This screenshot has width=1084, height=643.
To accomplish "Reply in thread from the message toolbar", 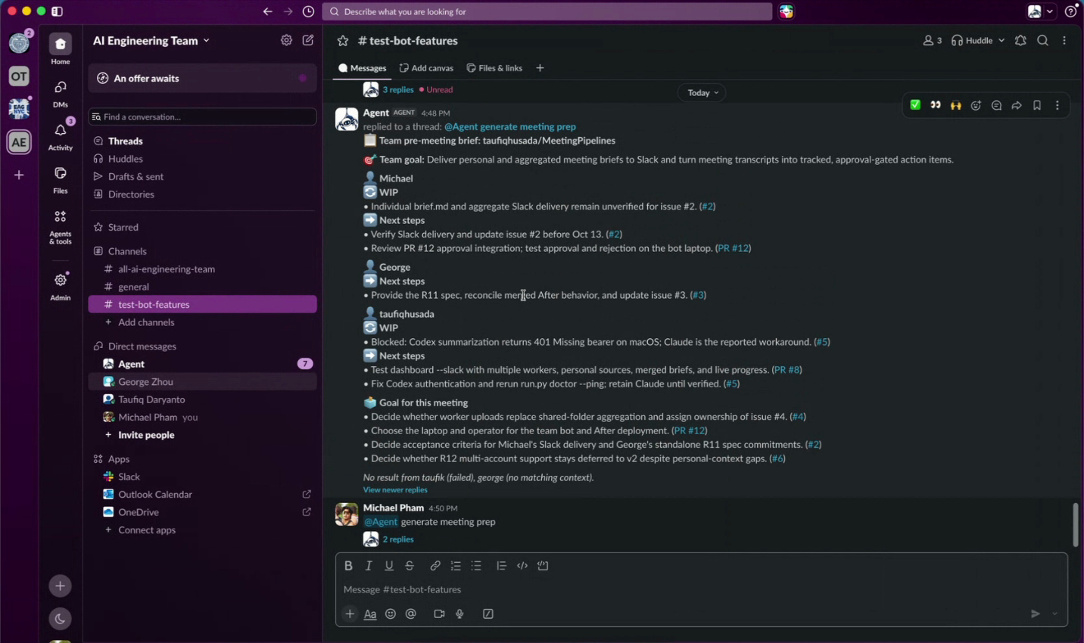I will tap(996, 106).
